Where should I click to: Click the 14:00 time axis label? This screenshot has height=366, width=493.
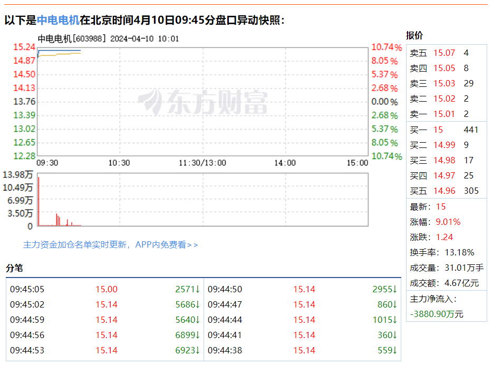click(285, 163)
